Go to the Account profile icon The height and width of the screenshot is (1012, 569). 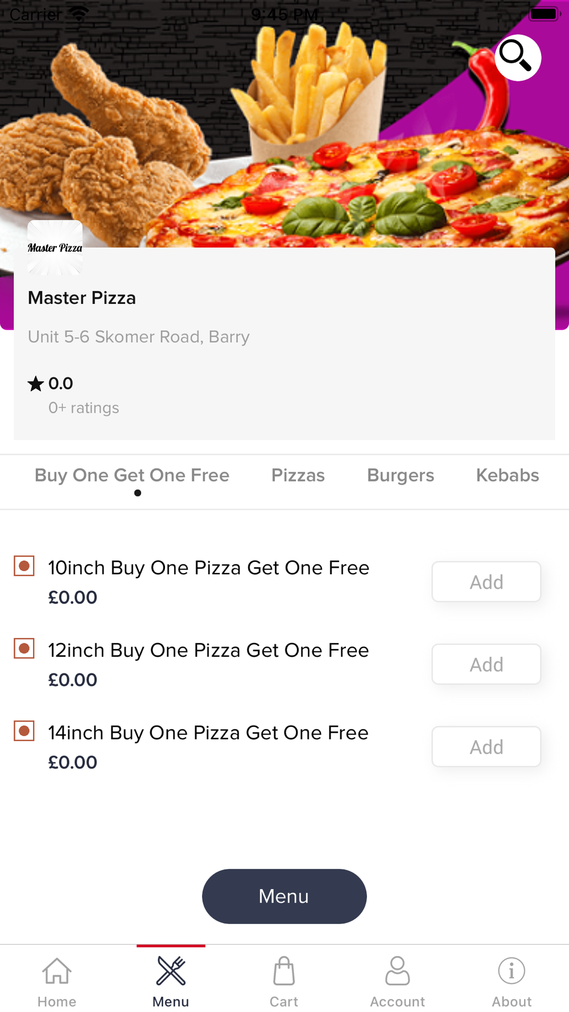click(x=398, y=971)
